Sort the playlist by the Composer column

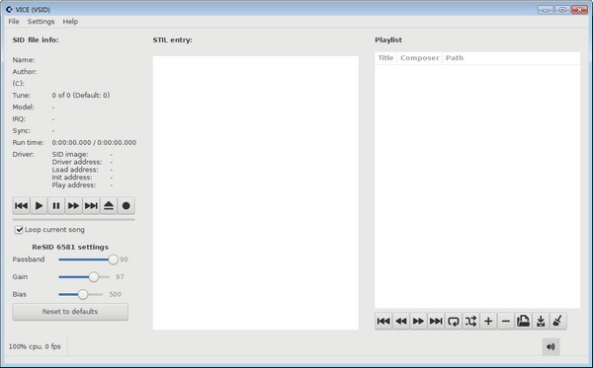pos(419,58)
